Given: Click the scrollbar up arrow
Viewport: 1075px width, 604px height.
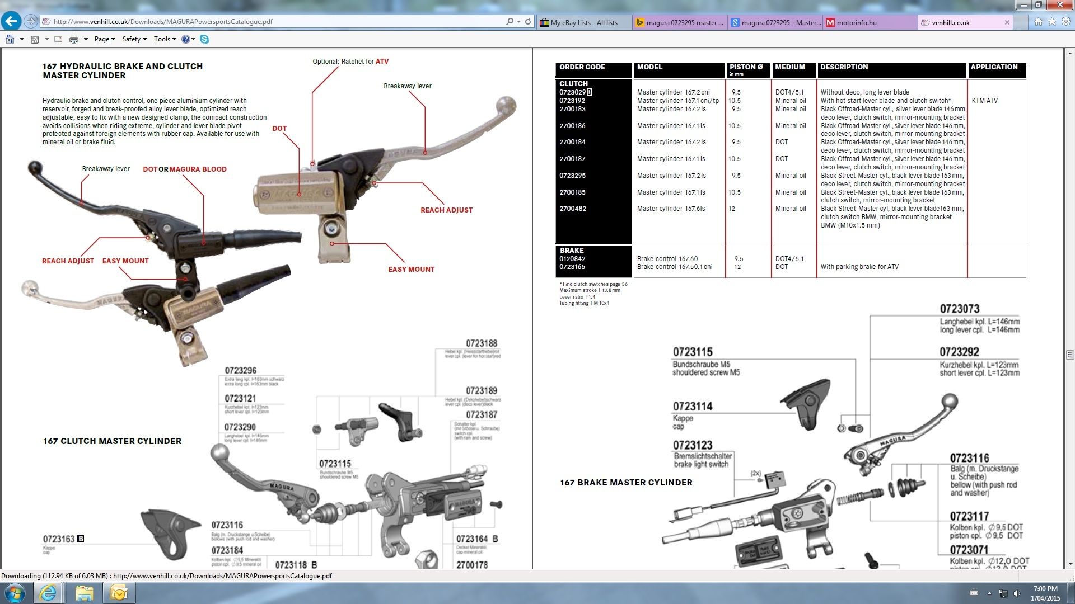Looking at the screenshot, I should tap(1070, 53).
